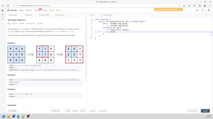The width and height of the screenshot is (213, 119).
Task: Click the Pick One button
Action: [x=55, y=111]
